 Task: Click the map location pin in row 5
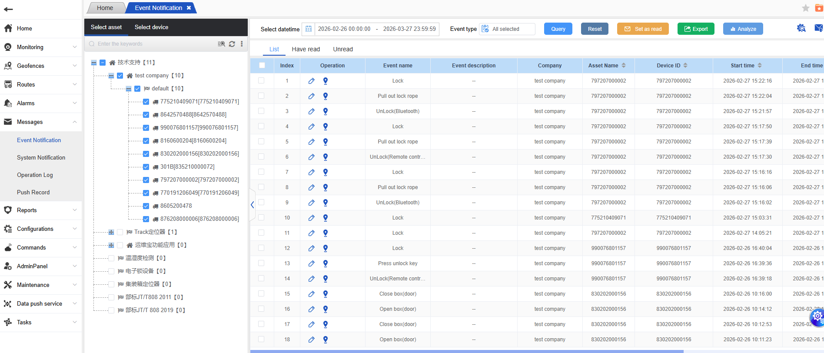(x=326, y=142)
